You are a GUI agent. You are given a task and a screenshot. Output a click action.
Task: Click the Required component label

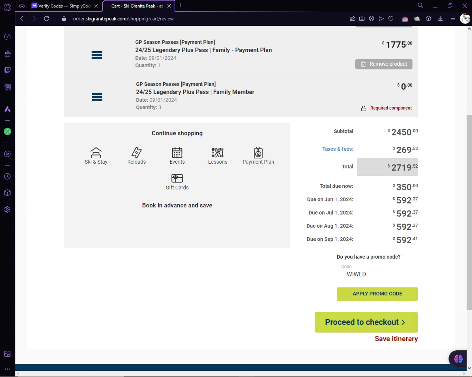coord(391,108)
